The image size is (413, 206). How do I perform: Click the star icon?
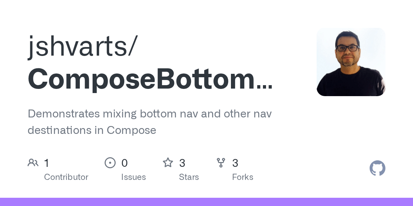168,163
